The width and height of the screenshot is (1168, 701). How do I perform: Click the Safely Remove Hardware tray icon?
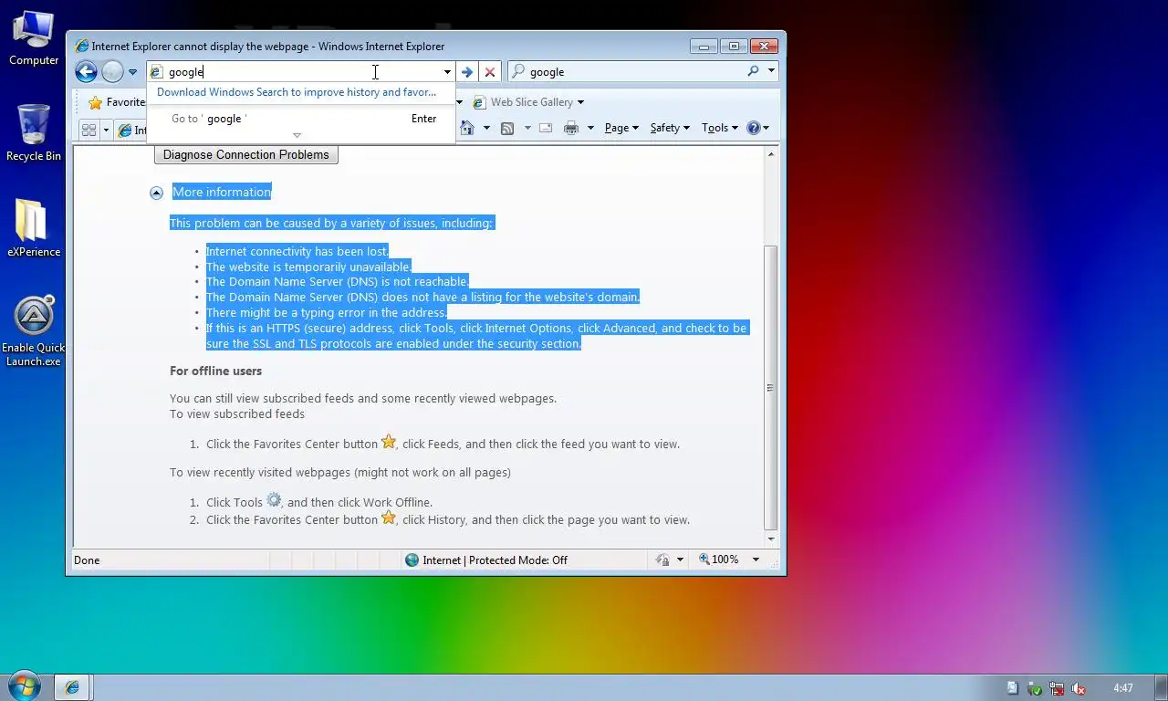click(x=1035, y=688)
